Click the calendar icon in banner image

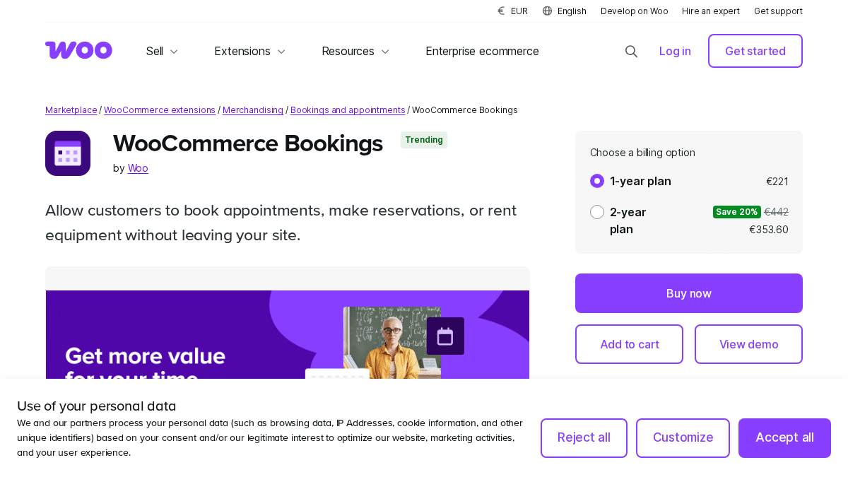(445, 336)
